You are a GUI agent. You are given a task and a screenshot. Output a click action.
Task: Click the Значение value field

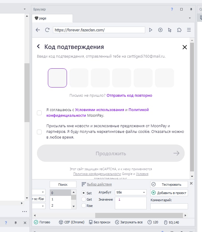131,203
